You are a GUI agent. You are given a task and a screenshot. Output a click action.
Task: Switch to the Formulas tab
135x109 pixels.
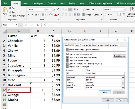click(52, 3)
